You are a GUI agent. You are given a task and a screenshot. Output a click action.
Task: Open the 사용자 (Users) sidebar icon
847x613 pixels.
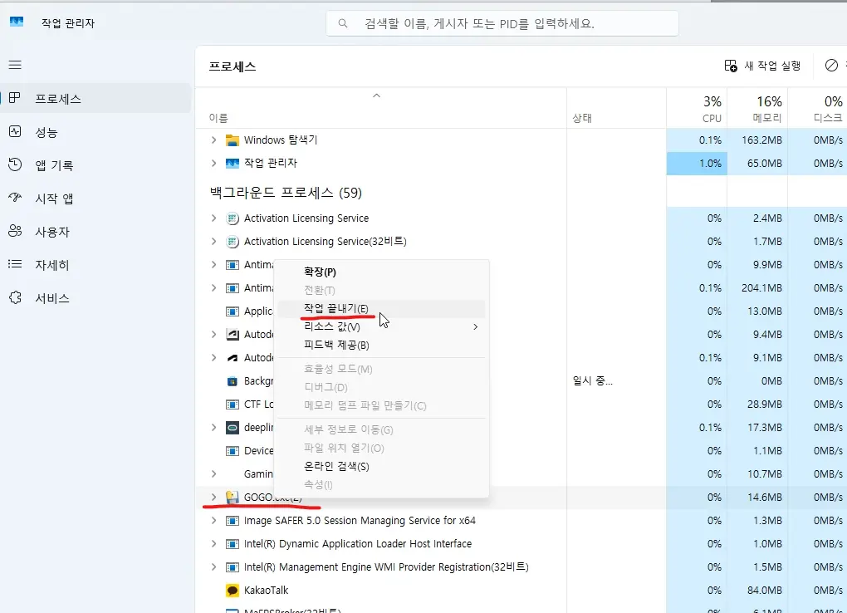click(x=15, y=232)
